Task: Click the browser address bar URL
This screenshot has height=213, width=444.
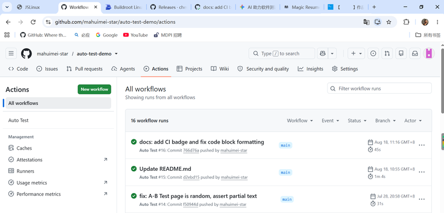Action: (115, 22)
